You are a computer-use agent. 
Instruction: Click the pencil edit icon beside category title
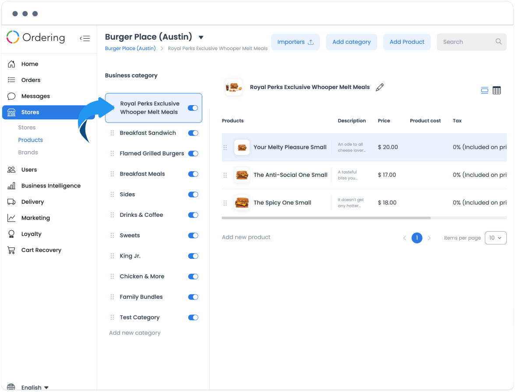point(380,88)
